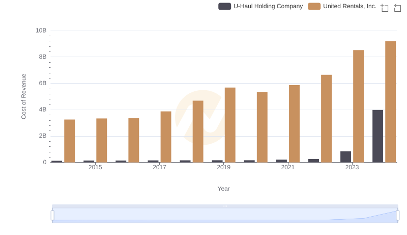Click the United Rentals bar for 2017
This screenshot has width=407, height=235.
tap(166, 137)
